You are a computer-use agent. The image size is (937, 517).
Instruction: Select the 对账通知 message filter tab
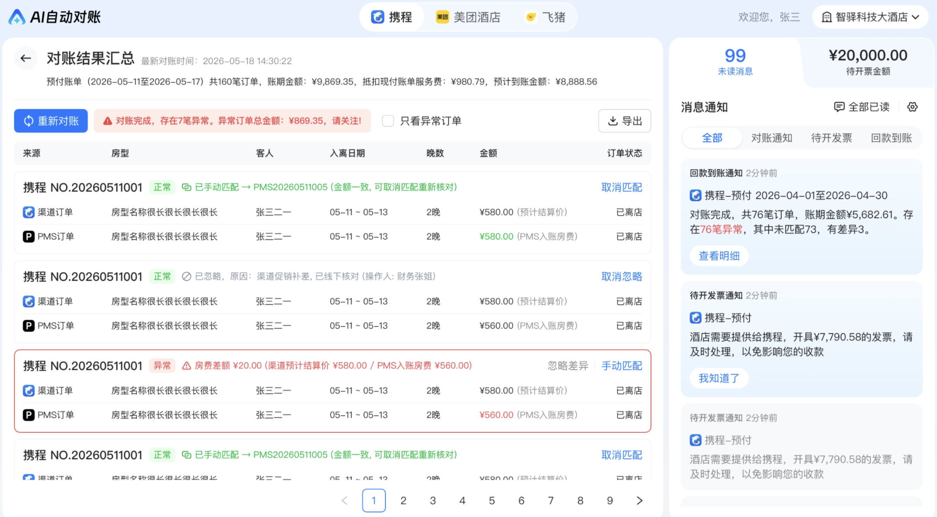pos(772,138)
